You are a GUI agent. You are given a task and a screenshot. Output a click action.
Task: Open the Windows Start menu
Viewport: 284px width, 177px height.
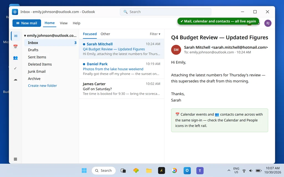pos(84,170)
